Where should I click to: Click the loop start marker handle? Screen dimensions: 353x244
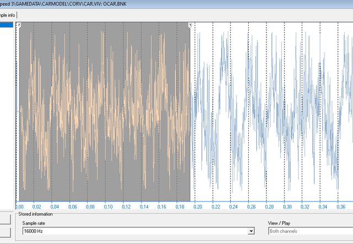20,25
